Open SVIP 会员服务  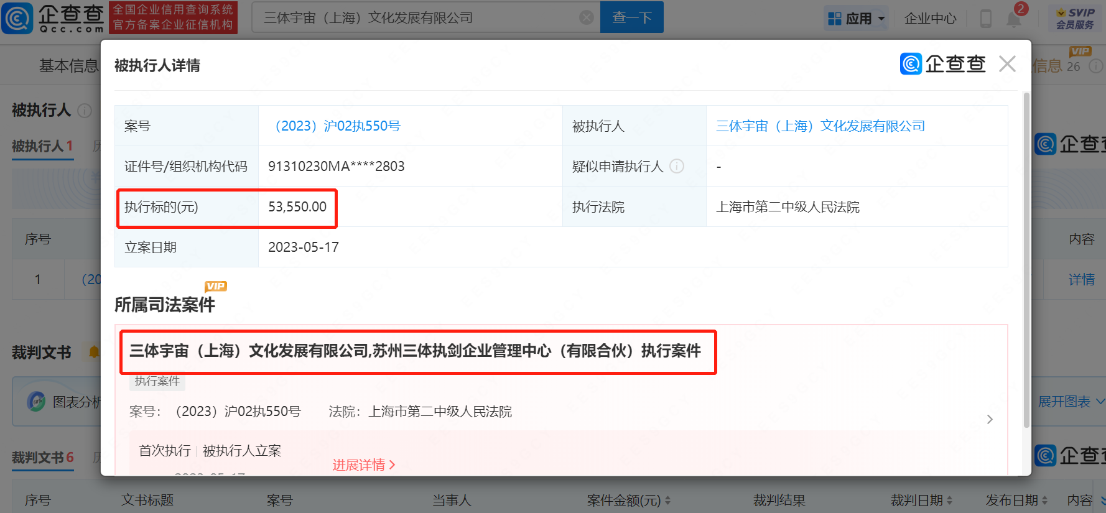(x=1075, y=19)
